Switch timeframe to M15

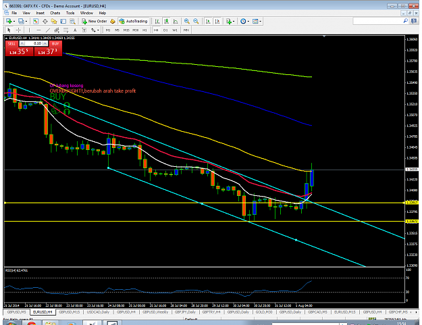126,30
